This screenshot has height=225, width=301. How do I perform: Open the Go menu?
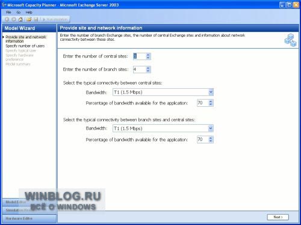19,13
